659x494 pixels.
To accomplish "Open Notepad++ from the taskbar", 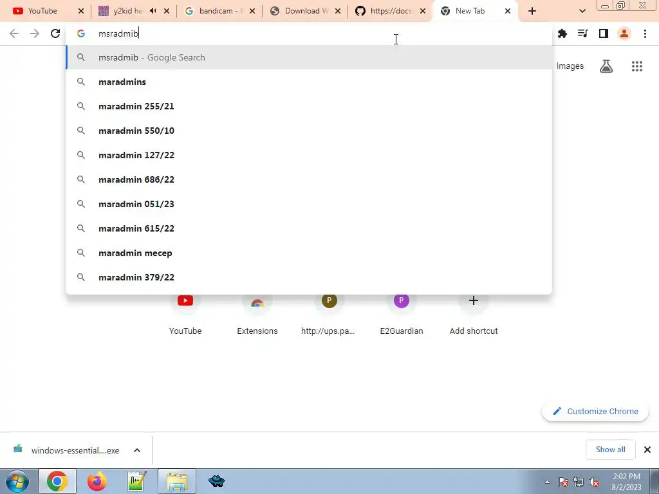I will point(136,481).
